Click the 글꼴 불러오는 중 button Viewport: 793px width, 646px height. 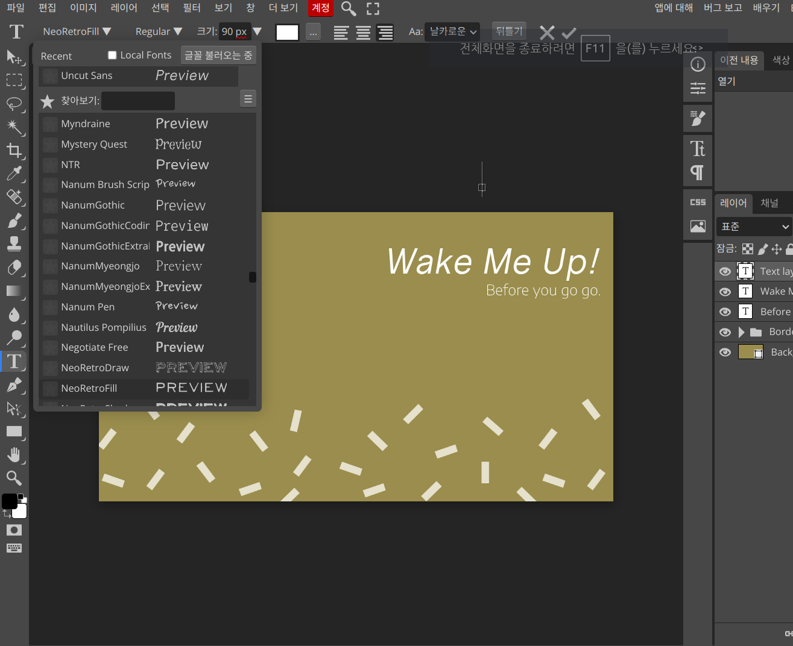click(x=218, y=55)
